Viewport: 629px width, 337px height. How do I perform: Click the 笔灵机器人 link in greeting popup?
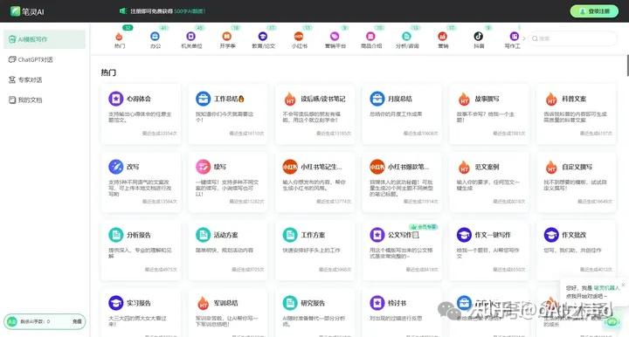coord(606,288)
